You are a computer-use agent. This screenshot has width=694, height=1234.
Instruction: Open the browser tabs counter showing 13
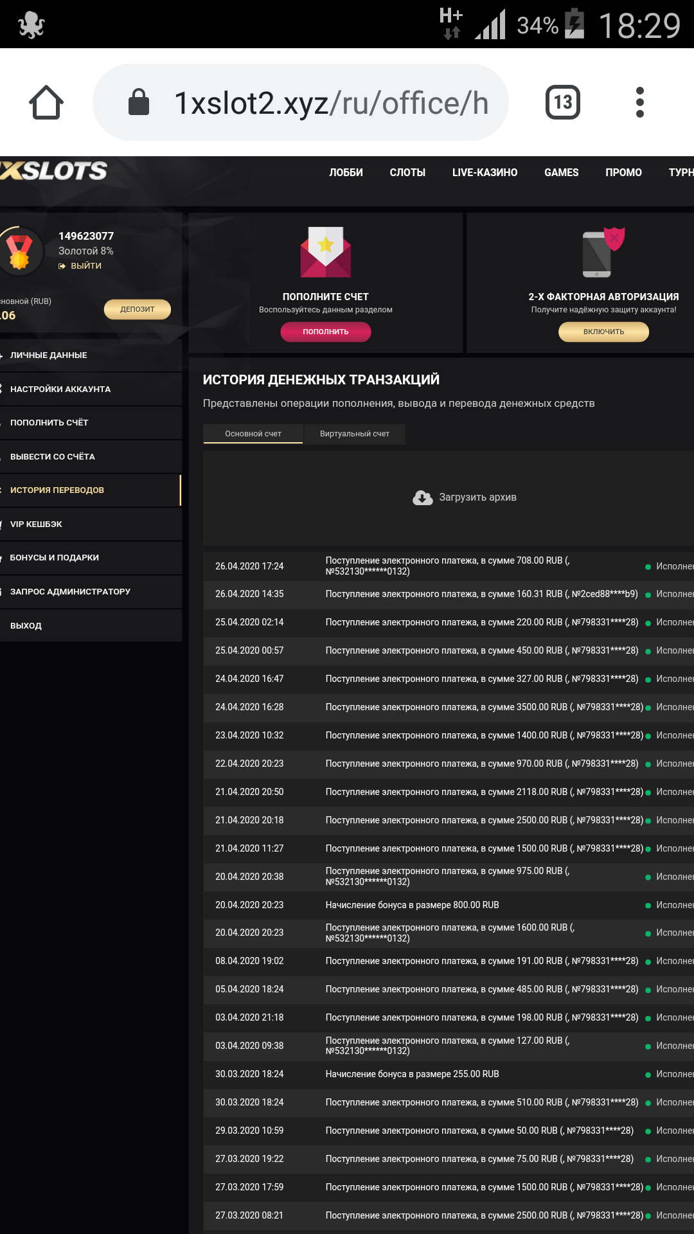tap(562, 102)
